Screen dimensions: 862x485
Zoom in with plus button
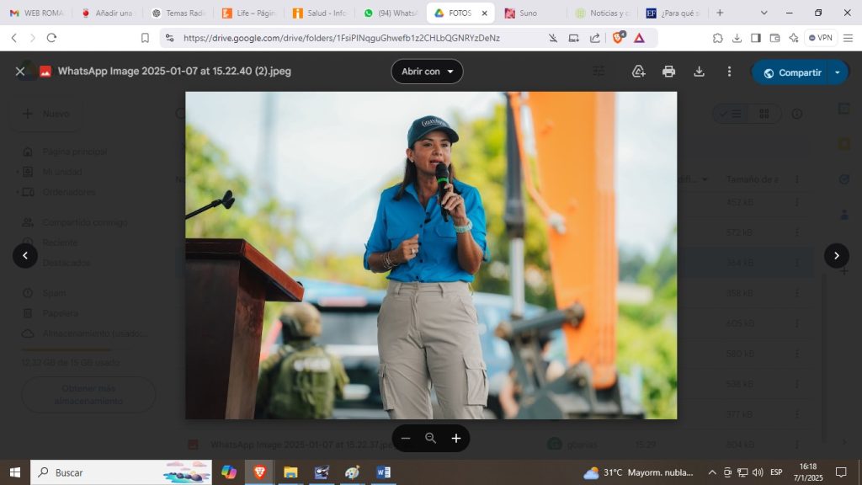click(x=455, y=438)
